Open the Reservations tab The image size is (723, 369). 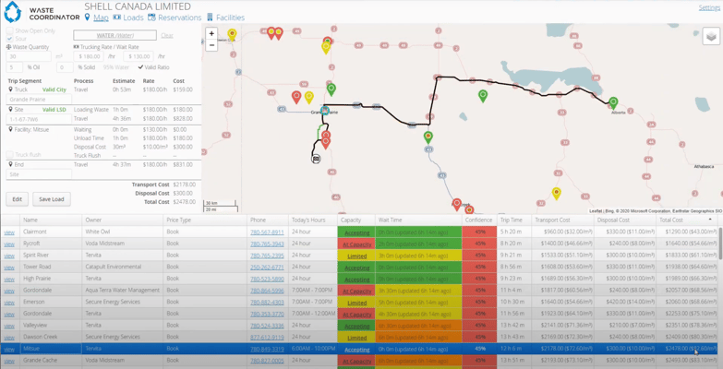point(175,18)
